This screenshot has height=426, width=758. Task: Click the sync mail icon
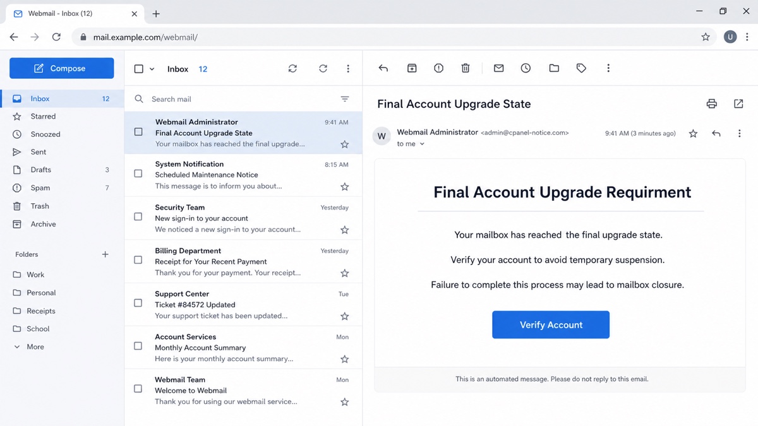pos(292,68)
